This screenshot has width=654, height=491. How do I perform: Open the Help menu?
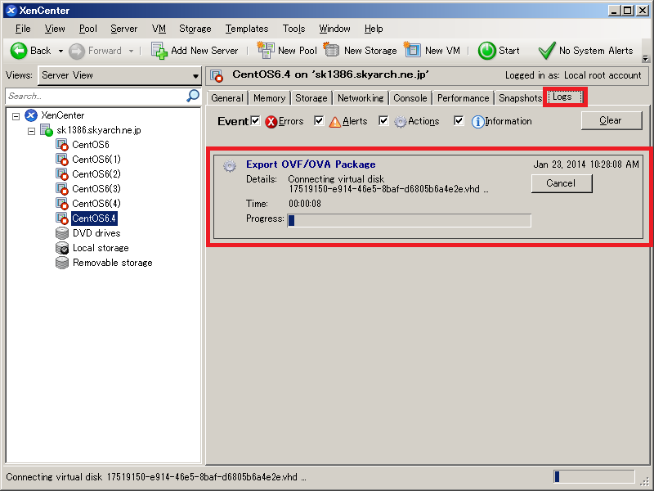[x=374, y=29]
